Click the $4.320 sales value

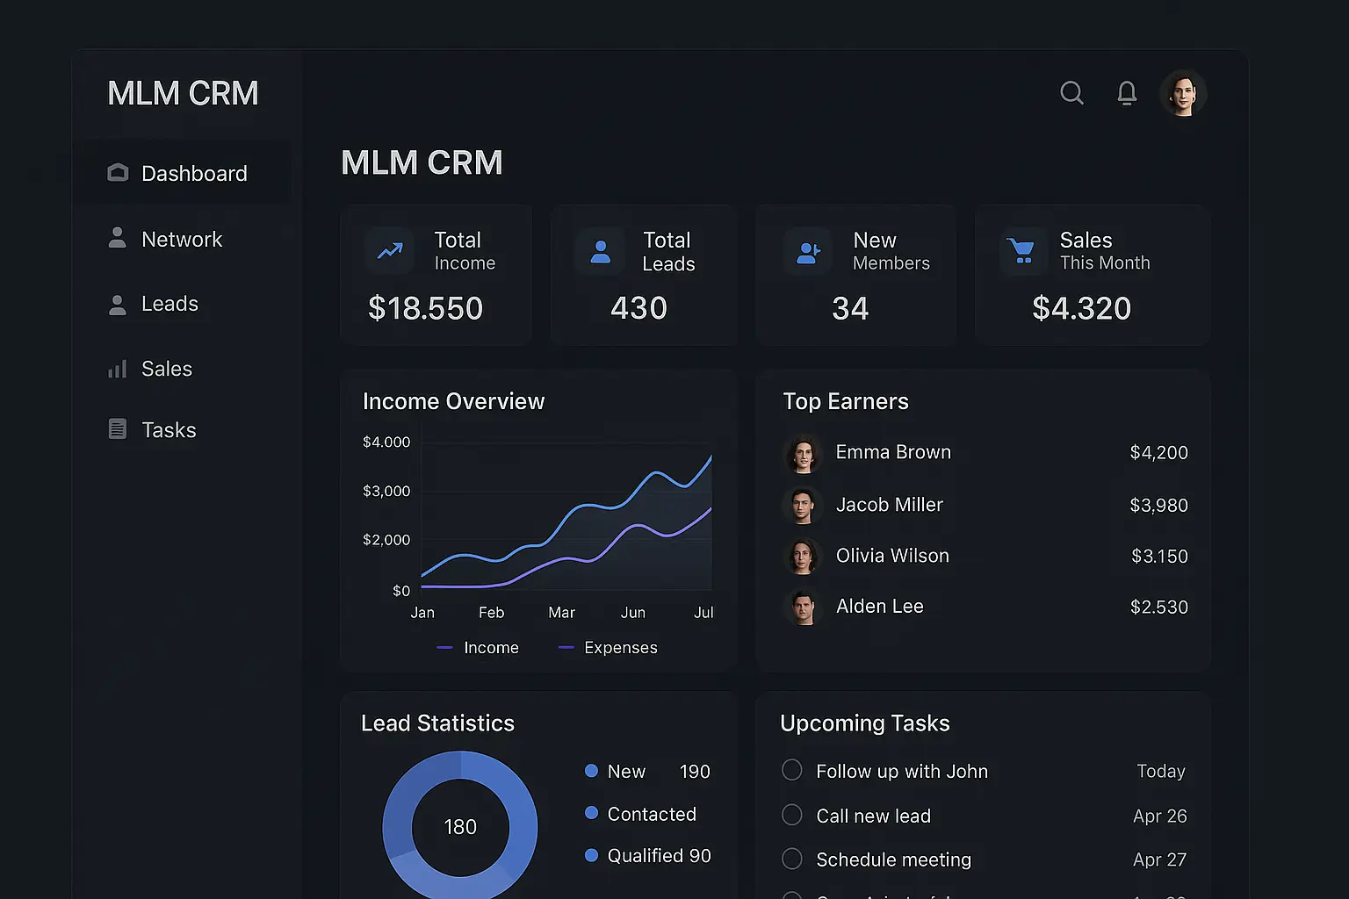click(1081, 308)
